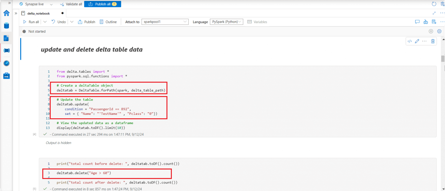Click the vertical scrollbar thumb
The width and height of the screenshot is (445, 191).
click(x=443, y=59)
